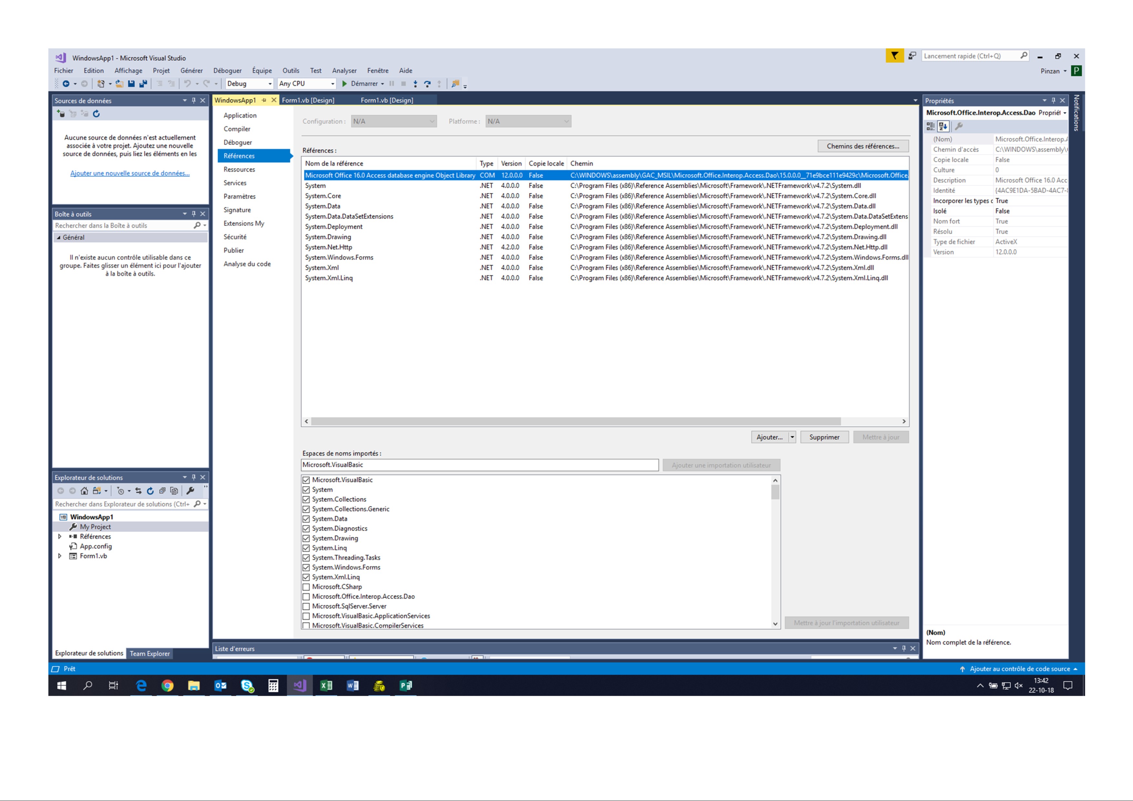Expand the Références node in solution tree
The image size is (1133, 801).
pyautogui.click(x=60, y=536)
